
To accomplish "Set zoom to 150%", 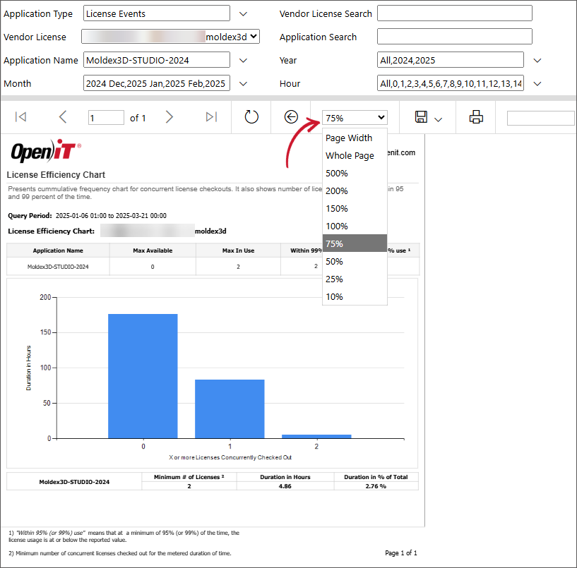I will (x=337, y=209).
